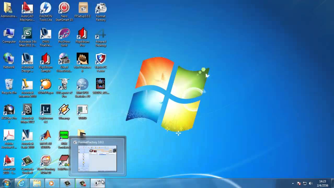
Task: Select the 8086 Emulator shortcut
Action: pos(64,139)
